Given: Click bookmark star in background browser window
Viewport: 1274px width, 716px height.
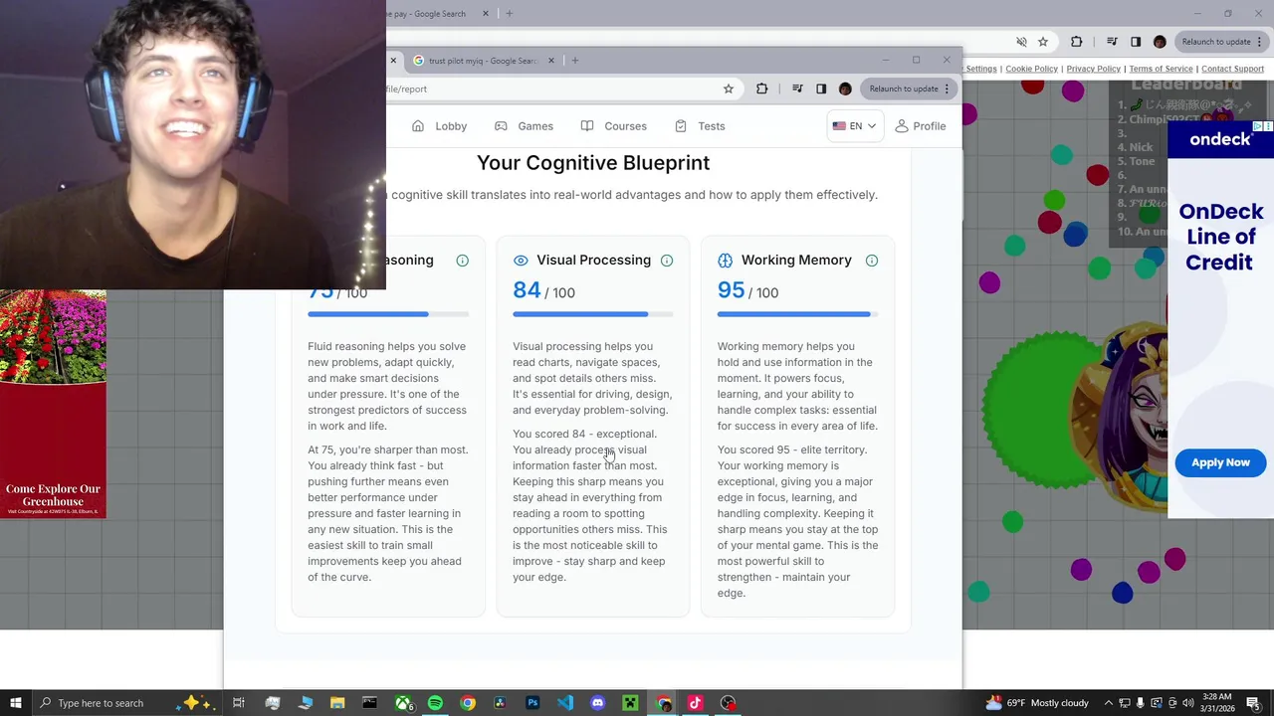Looking at the screenshot, I should click(x=1043, y=42).
